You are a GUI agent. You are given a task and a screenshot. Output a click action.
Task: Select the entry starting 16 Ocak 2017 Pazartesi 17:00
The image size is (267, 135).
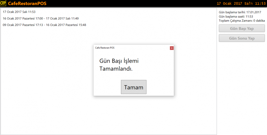click(x=41, y=18)
